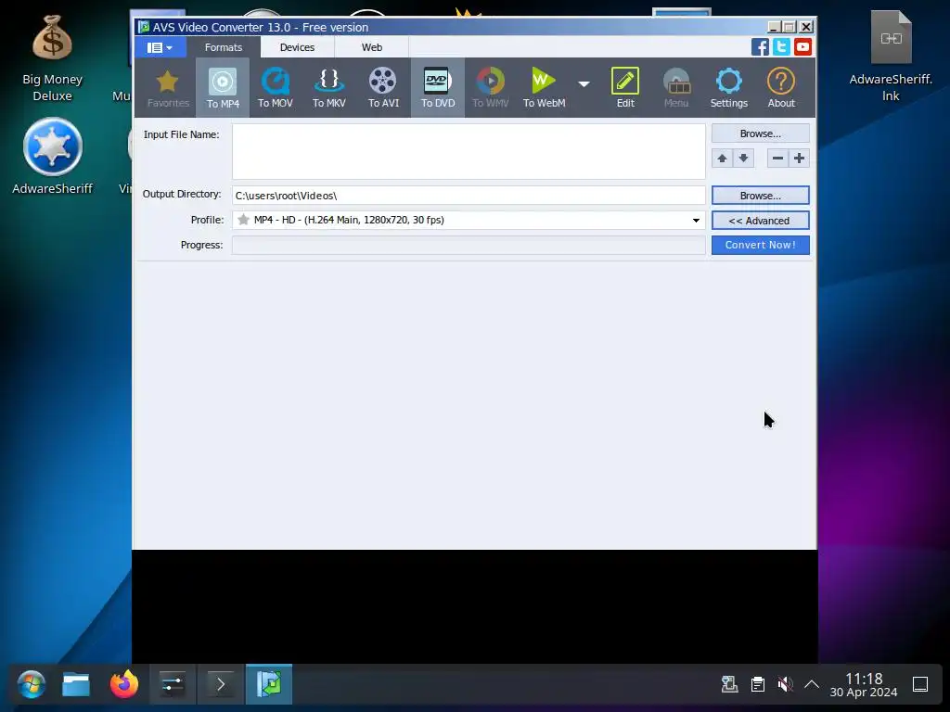Open the Favorites star in toolbar

pos(168,88)
